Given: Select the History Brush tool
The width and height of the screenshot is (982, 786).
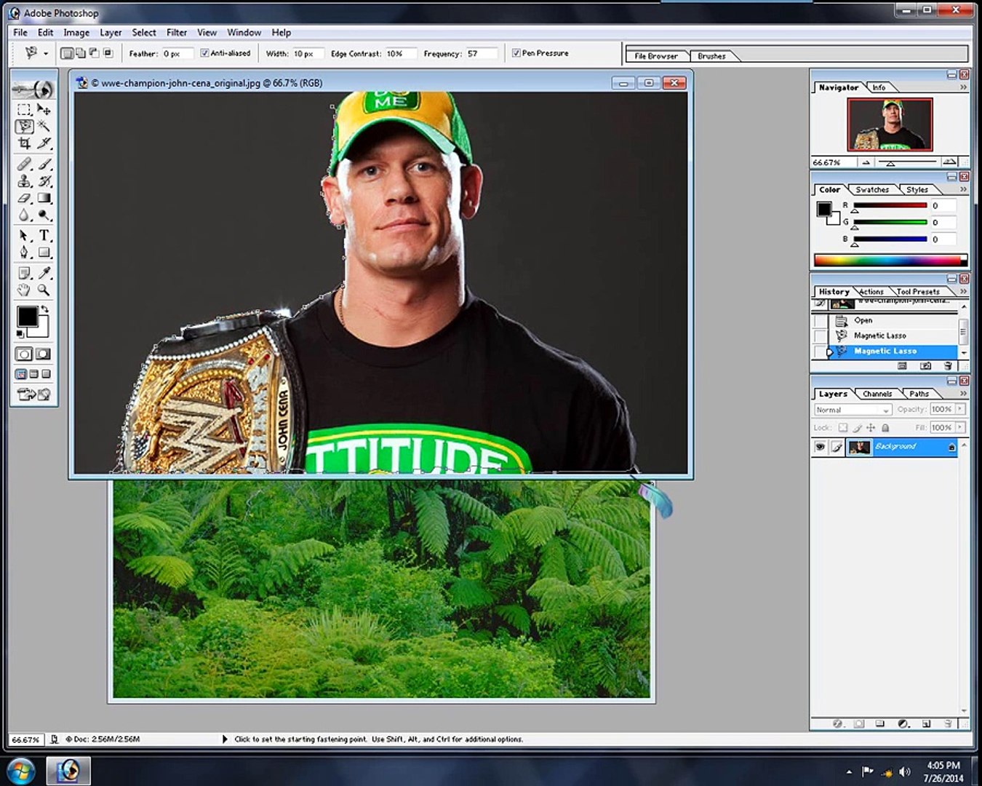Looking at the screenshot, I should click(x=44, y=181).
